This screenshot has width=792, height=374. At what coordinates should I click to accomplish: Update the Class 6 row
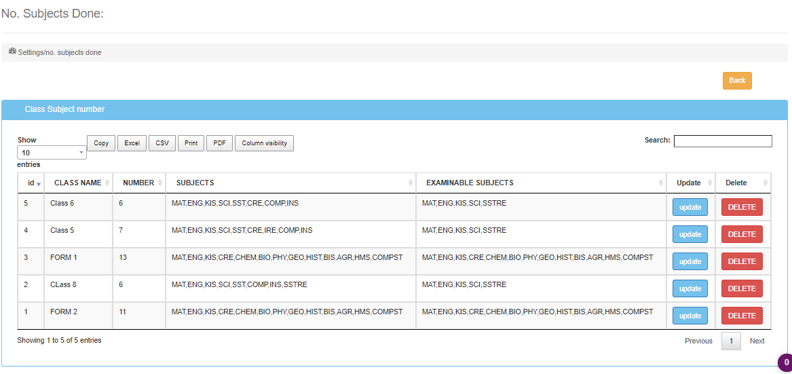tap(690, 207)
